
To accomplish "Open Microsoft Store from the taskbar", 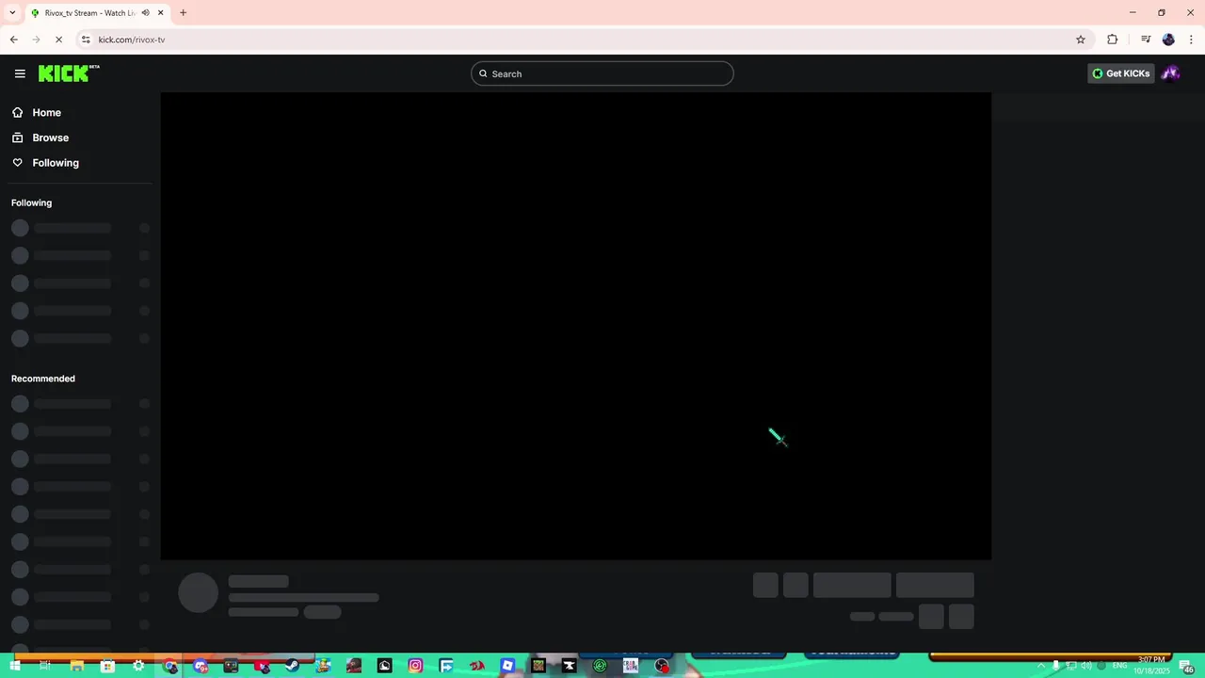I will [x=107, y=666].
